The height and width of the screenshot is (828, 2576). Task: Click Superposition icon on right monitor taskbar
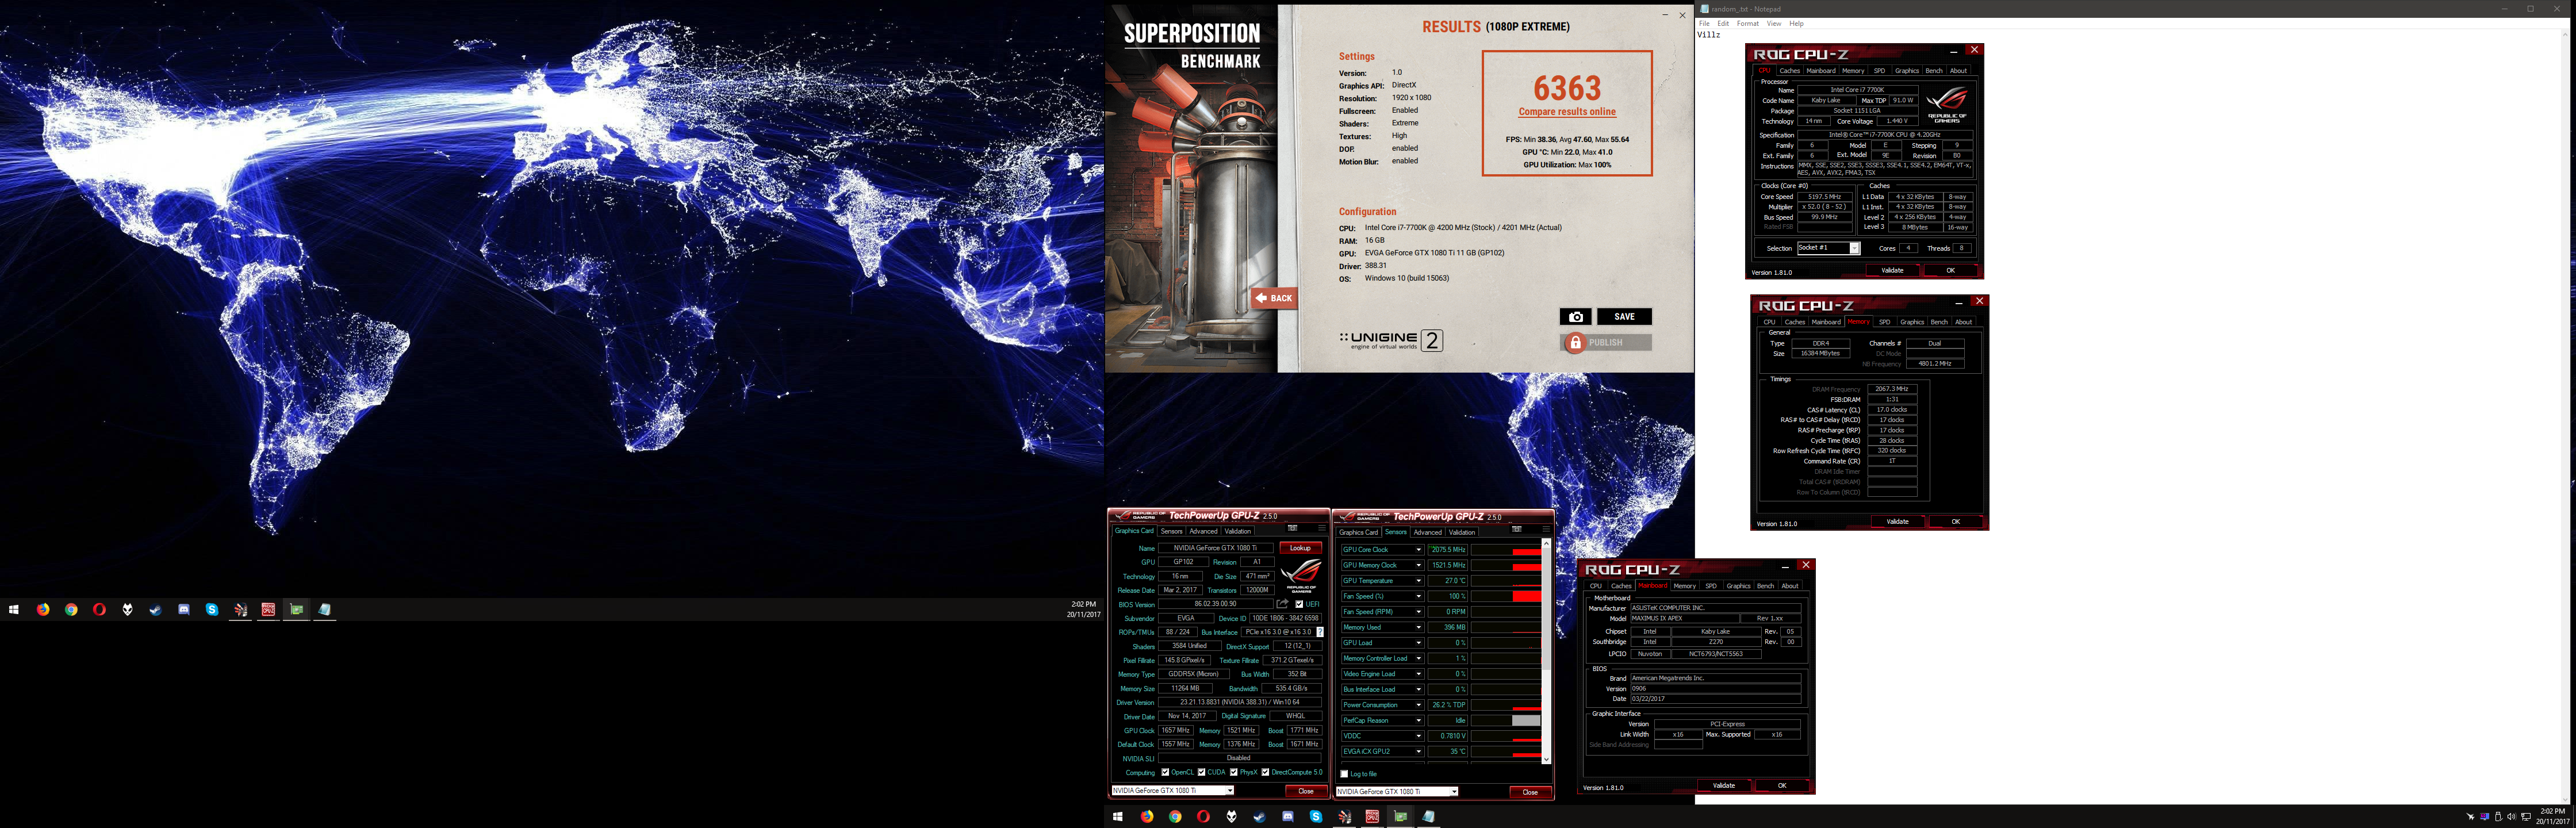click(1344, 816)
